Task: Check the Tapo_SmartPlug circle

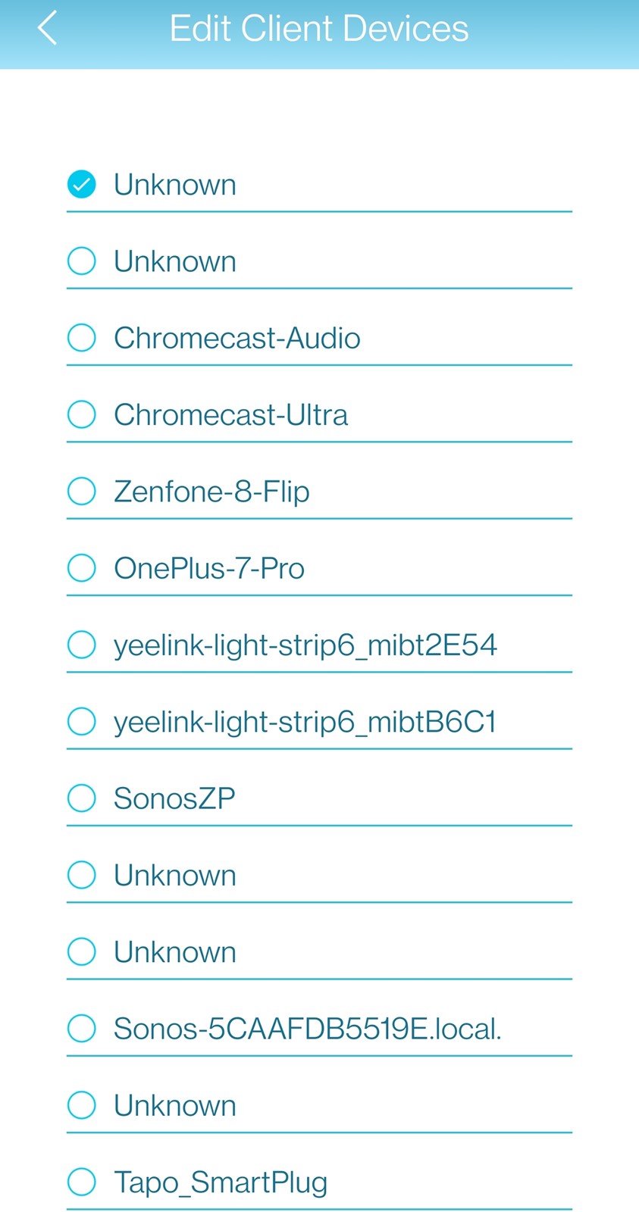Action: click(x=81, y=1182)
